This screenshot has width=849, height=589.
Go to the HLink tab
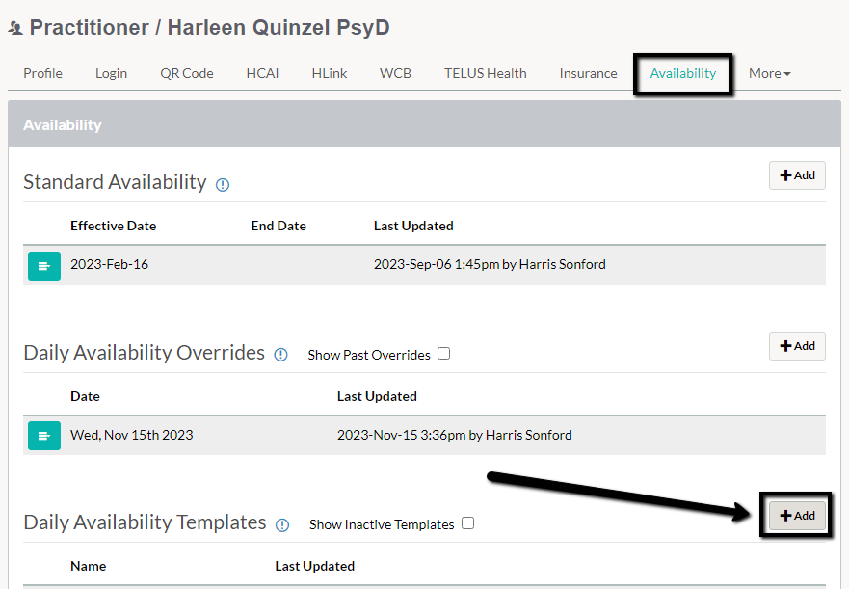pos(330,73)
